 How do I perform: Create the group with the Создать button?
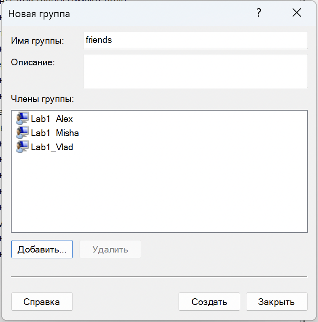[209, 302]
